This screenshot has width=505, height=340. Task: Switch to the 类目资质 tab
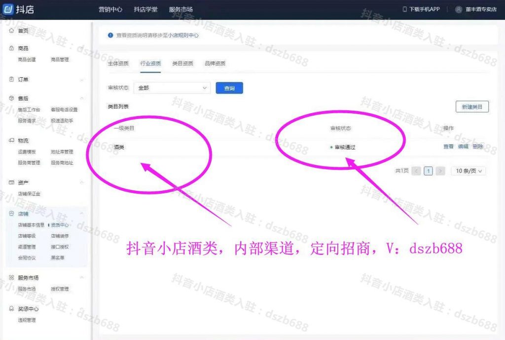(182, 63)
